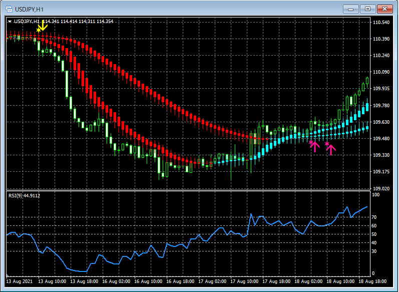Click the RSI scale value 40
Screen dimensions: 399x292
[x=374, y=243]
